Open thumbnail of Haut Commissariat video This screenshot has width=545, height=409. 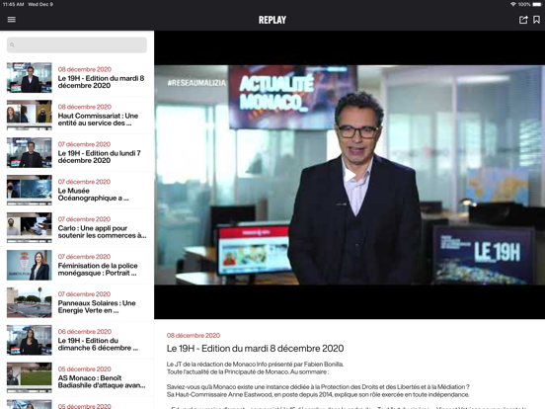30,115
